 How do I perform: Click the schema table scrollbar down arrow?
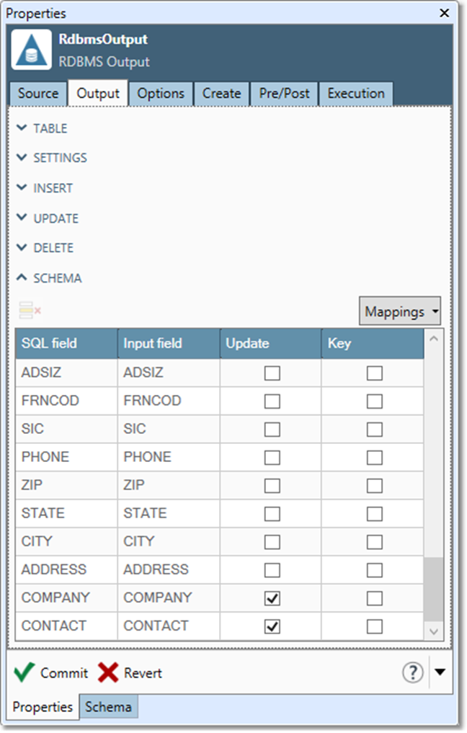tap(434, 631)
